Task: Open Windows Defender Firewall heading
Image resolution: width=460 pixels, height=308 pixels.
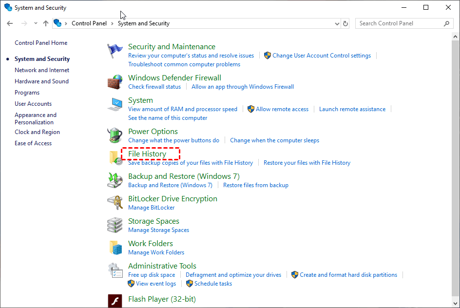Action: tap(174, 78)
